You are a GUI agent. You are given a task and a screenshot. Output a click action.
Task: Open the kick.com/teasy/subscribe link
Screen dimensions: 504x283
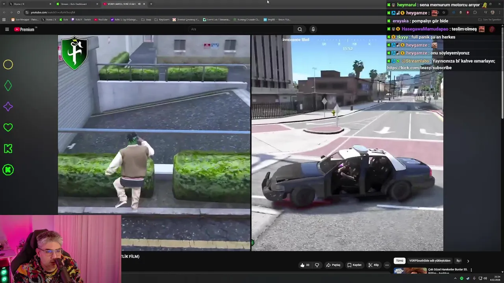point(419,68)
